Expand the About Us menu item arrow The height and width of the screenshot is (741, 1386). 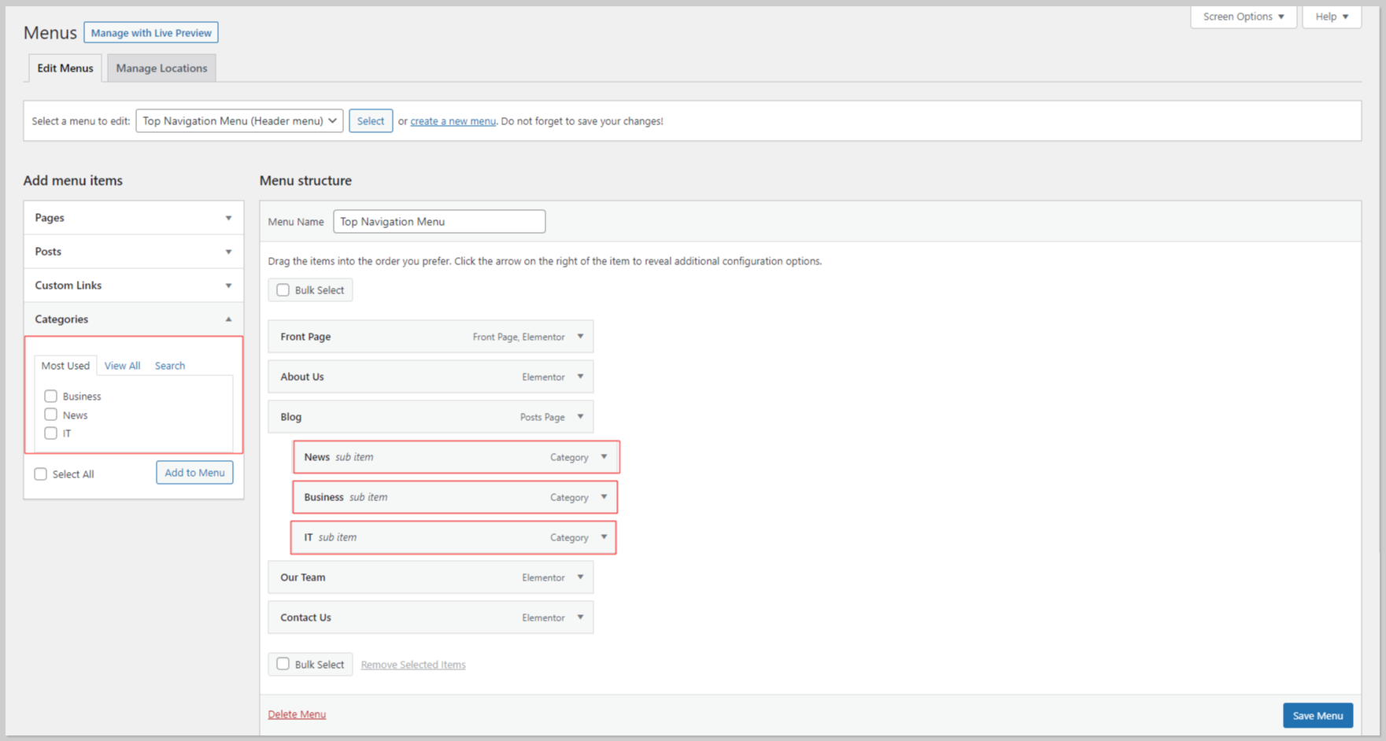(580, 377)
